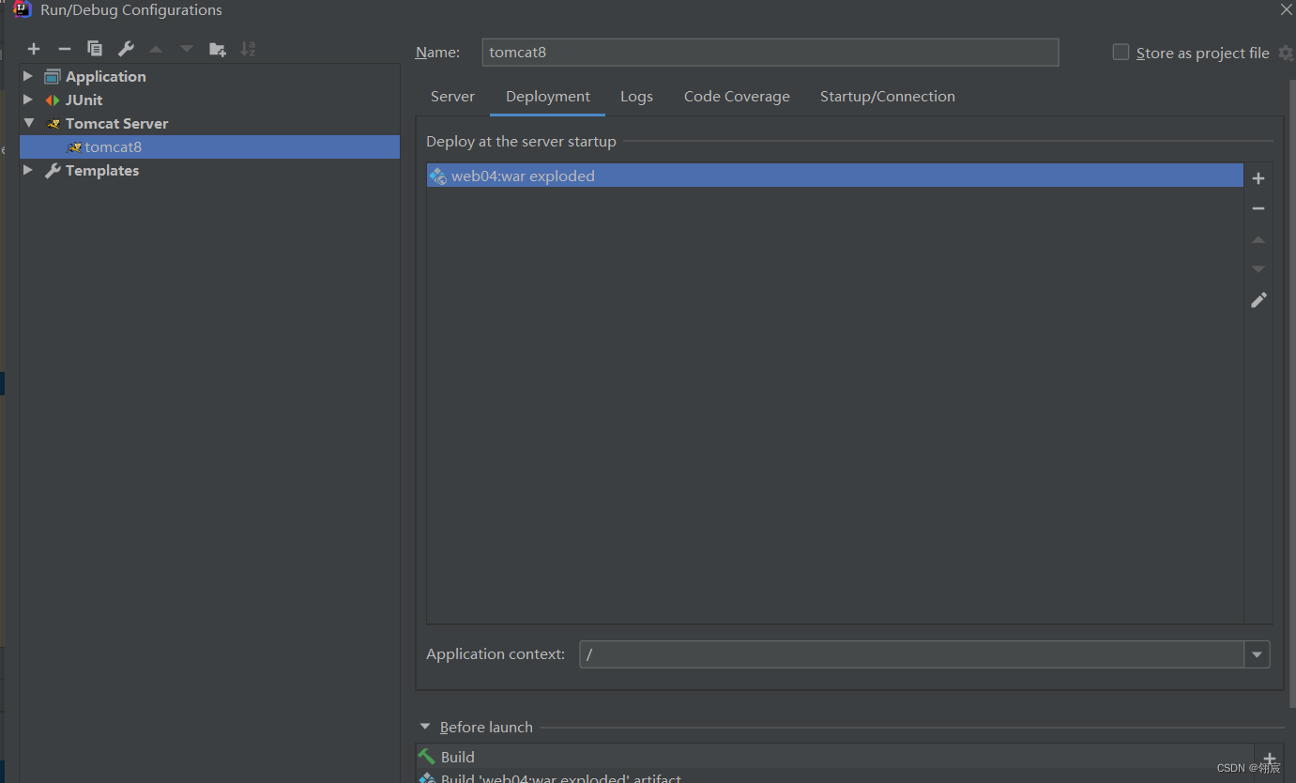Select tomcat8 configuration in tree
1296x783 pixels.
click(x=209, y=146)
